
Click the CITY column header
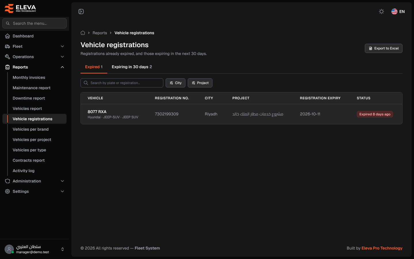coord(209,98)
